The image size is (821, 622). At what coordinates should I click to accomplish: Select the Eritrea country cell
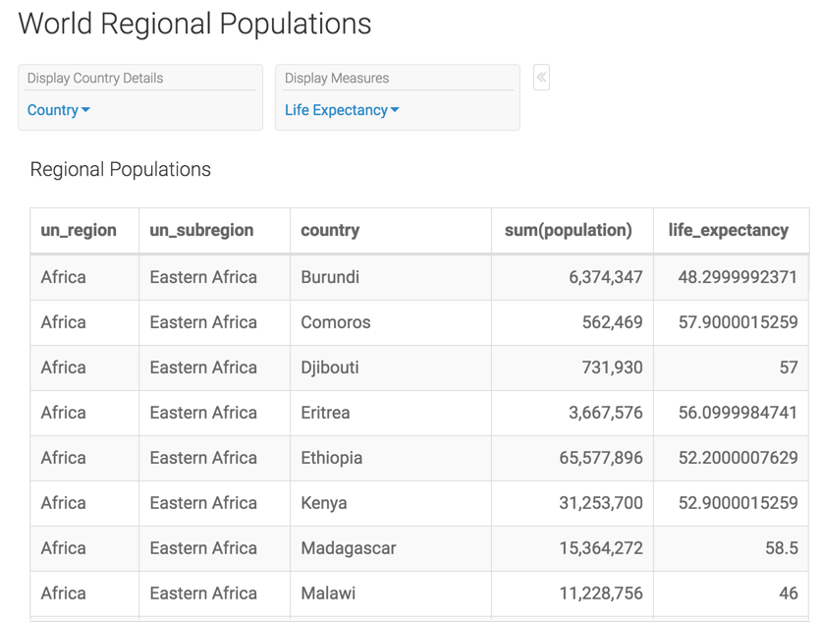(x=325, y=413)
